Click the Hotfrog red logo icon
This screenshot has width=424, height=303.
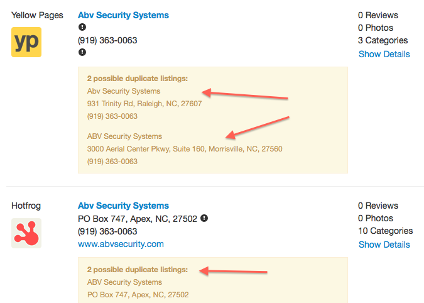26,233
